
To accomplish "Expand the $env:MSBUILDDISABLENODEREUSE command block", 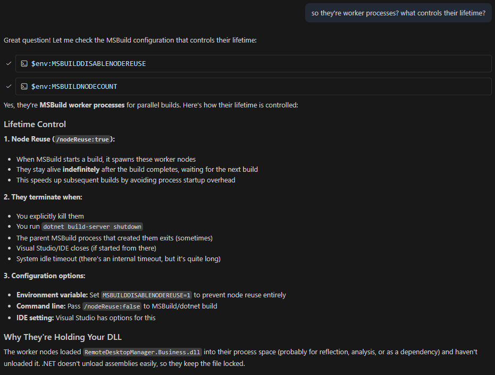I will tap(88, 63).
